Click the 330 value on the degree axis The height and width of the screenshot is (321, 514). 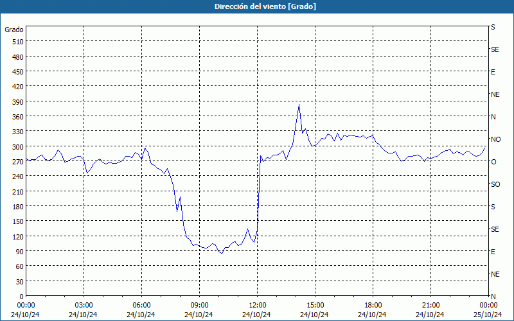pos(18,132)
